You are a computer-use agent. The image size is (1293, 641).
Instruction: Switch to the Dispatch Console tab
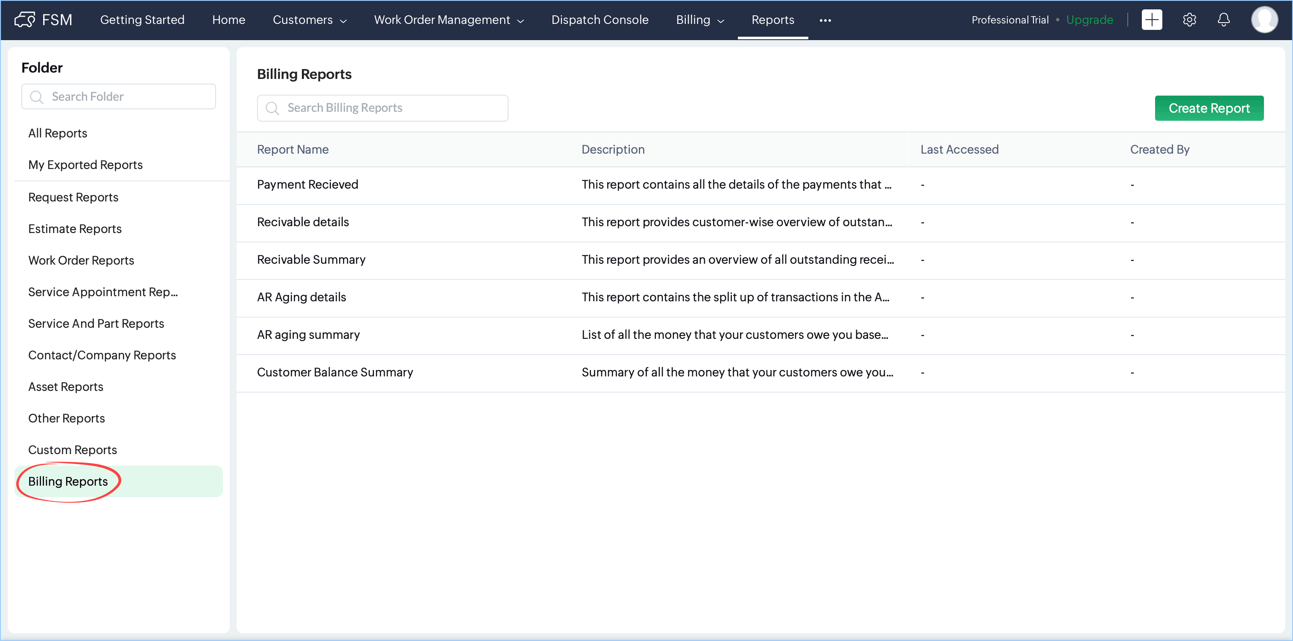[600, 20]
